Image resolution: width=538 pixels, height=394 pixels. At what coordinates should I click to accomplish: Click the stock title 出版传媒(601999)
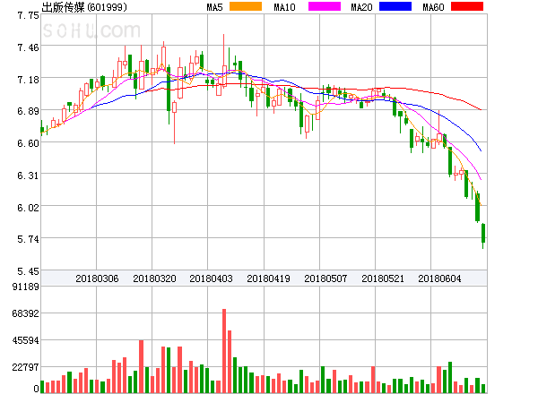point(84,7)
